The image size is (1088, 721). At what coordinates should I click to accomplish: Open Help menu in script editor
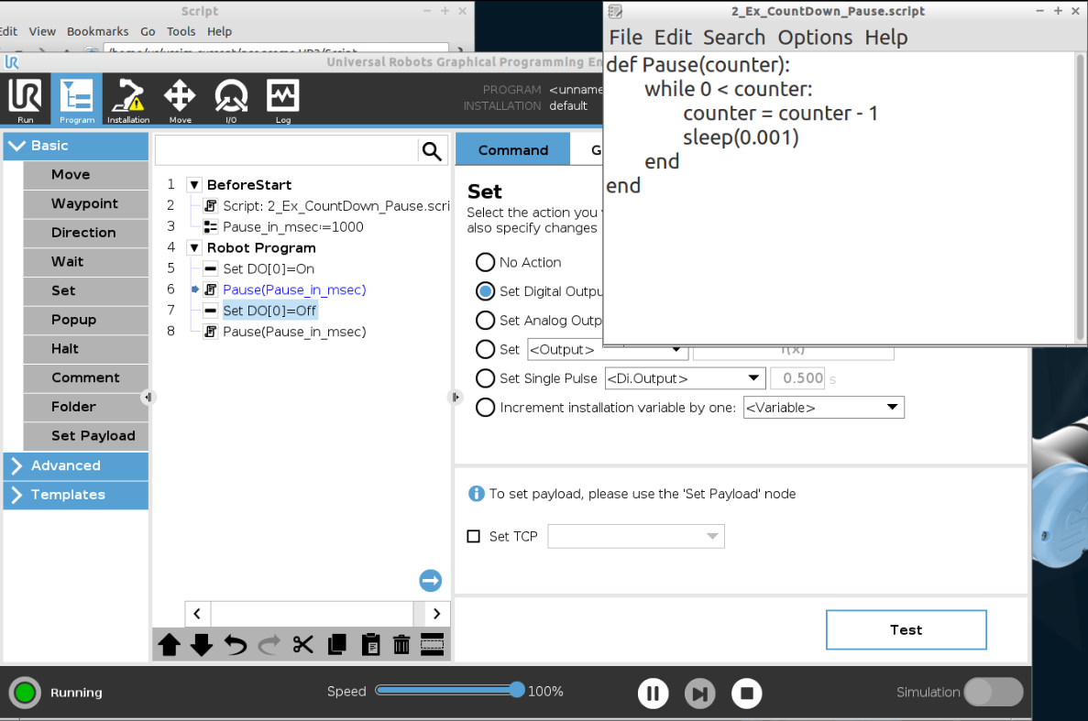click(886, 38)
